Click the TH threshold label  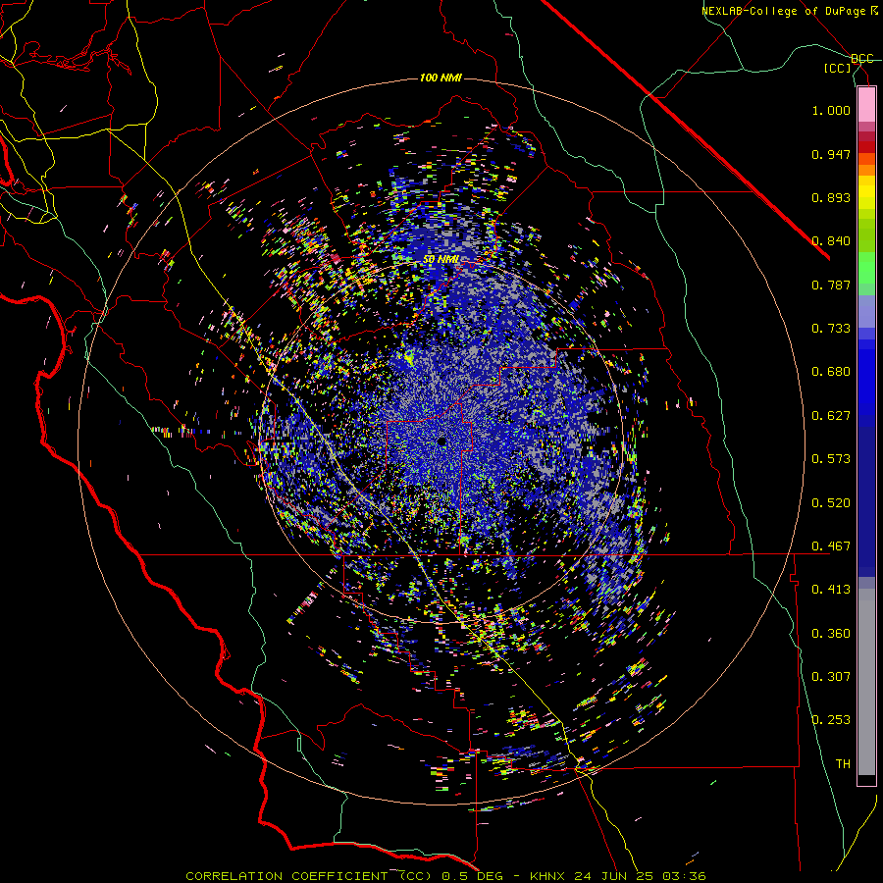pos(843,764)
